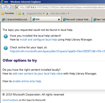
Task: Click 'The topic you requested could not be found' text
Action: [38, 30]
